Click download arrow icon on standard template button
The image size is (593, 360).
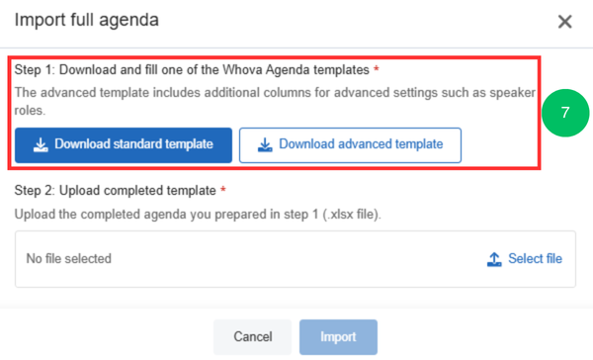pyautogui.click(x=41, y=144)
